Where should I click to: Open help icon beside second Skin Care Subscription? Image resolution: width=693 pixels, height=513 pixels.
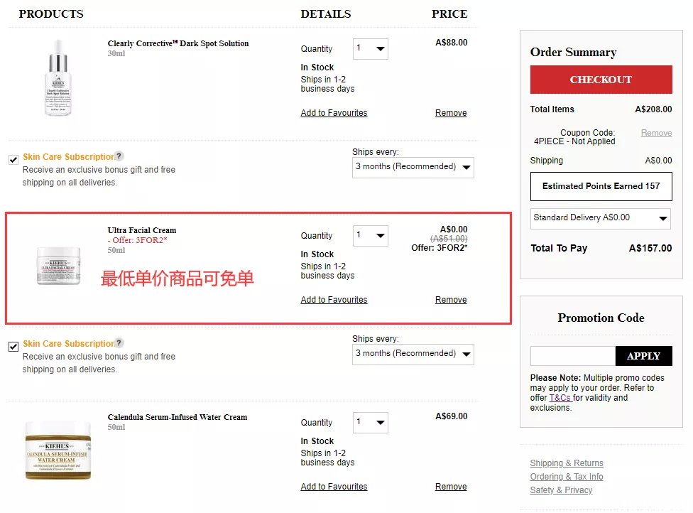(119, 342)
